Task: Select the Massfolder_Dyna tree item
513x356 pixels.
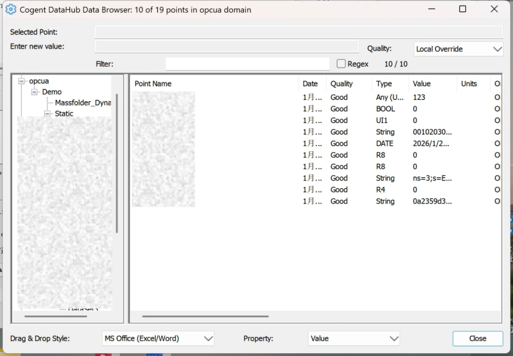Action: [x=83, y=103]
